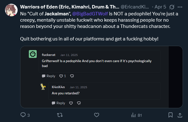Like the tweet with heart icon

97,115
